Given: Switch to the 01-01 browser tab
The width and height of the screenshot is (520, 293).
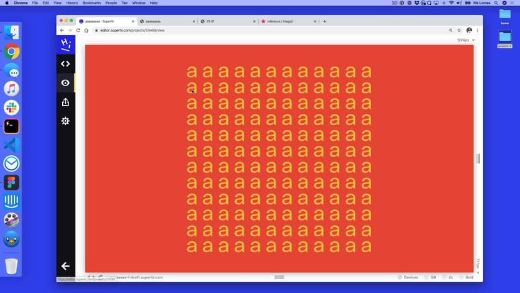Looking at the screenshot, I should coord(226,21).
